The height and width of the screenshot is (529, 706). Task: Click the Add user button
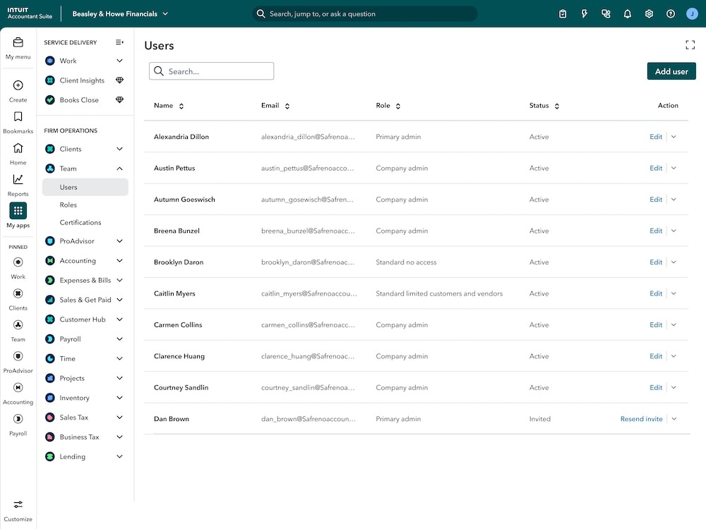point(671,71)
